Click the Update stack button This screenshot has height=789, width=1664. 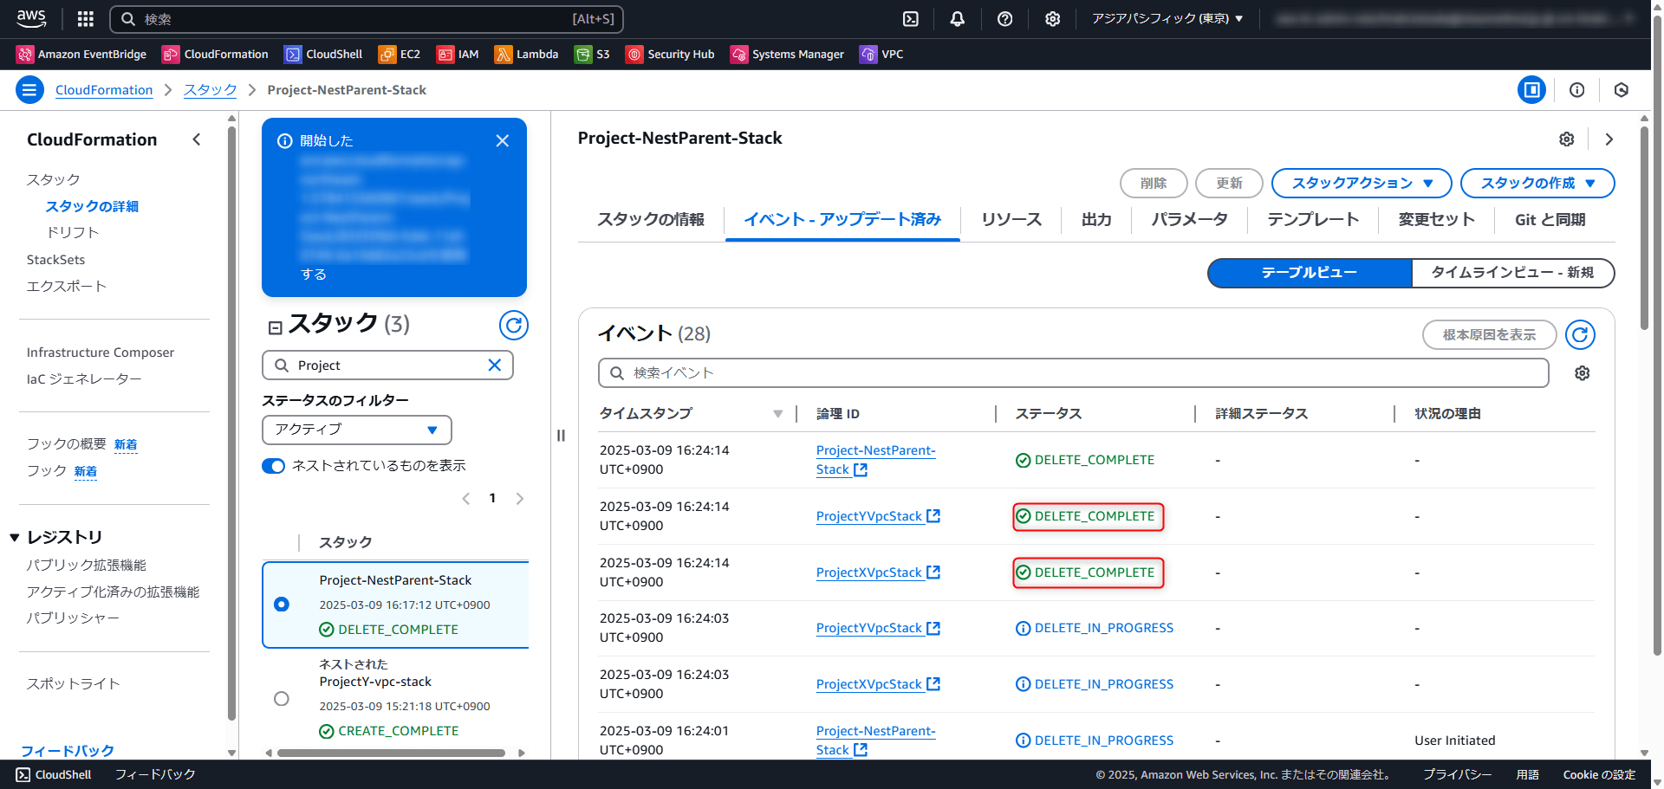(x=1229, y=183)
